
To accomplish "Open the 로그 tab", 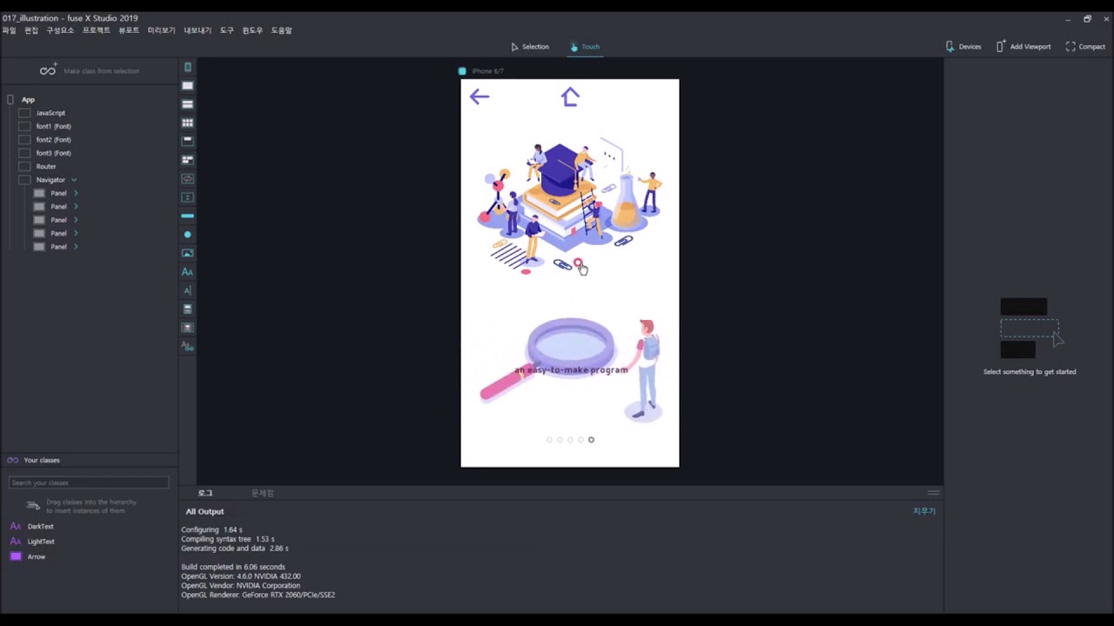I will coord(205,493).
